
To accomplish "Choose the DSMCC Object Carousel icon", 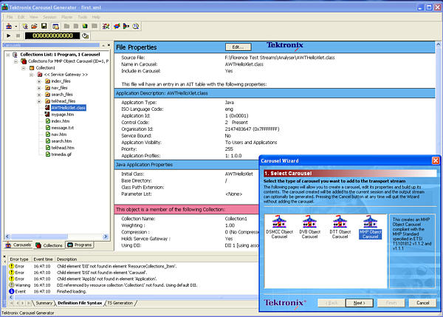I will point(279,227).
